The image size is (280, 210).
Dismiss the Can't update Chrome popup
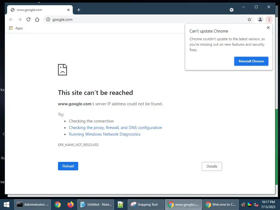pos(268,28)
